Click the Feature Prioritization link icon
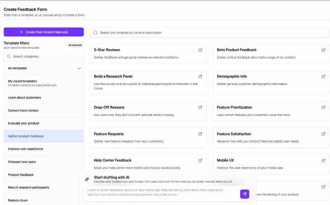330x205 pixels. coord(323,107)
